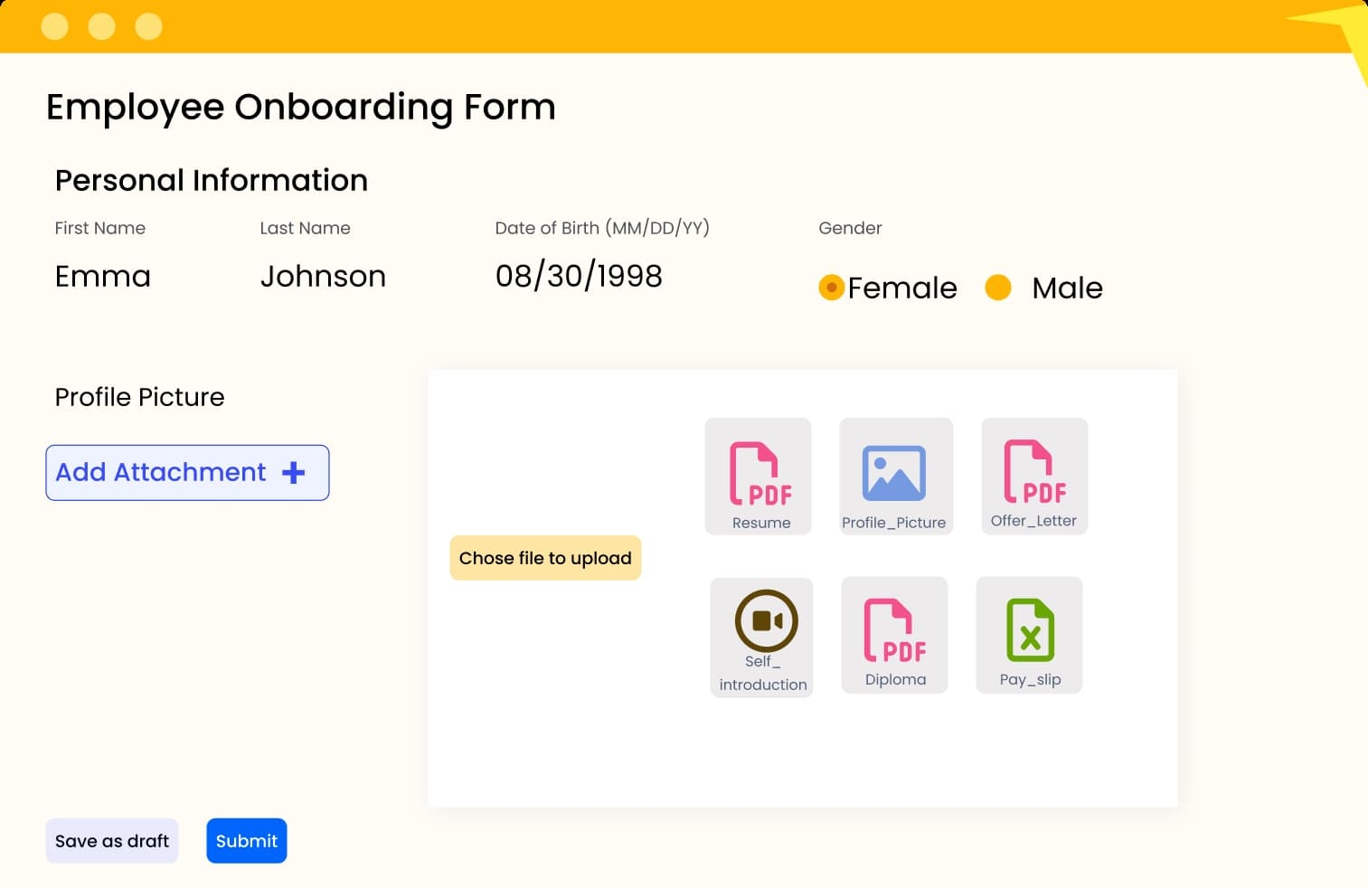
Task: Click the Diploma PDF file icon
Action: pyautogui.click(x=894, y=634)
